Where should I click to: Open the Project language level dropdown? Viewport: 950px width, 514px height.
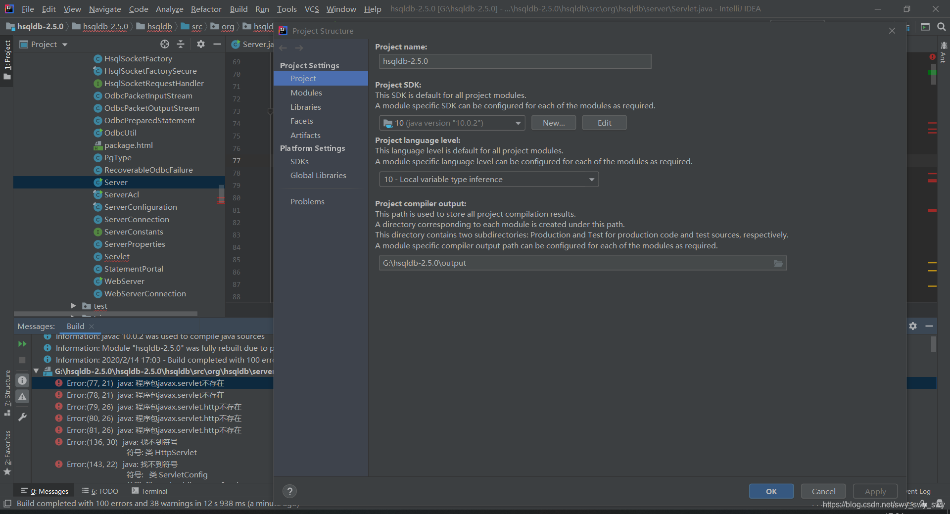489,179
